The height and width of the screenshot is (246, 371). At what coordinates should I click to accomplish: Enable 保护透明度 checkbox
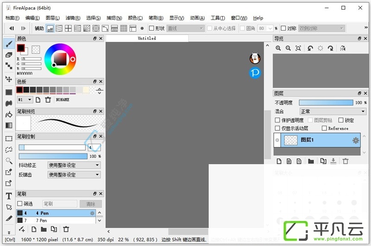(277, 120)
